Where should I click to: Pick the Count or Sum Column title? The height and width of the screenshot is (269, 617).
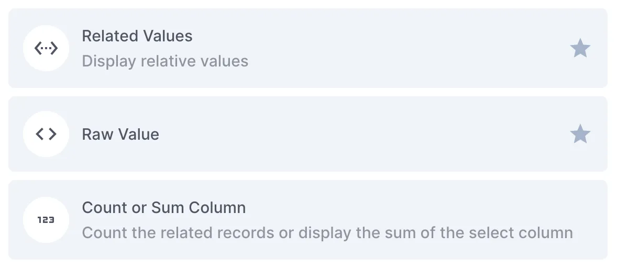[x=163, y=208]
